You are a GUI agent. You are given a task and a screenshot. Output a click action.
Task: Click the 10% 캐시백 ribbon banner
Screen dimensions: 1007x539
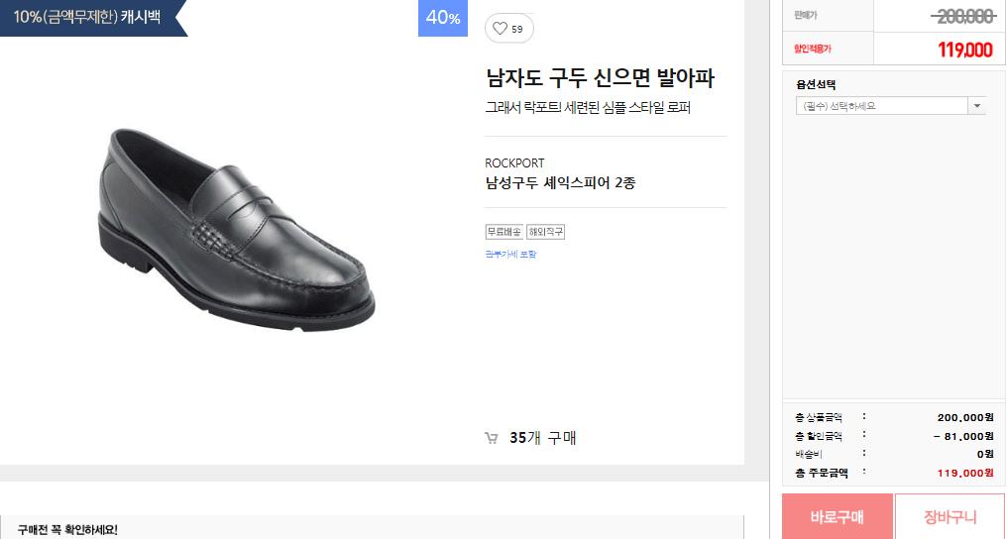(89, 17)
